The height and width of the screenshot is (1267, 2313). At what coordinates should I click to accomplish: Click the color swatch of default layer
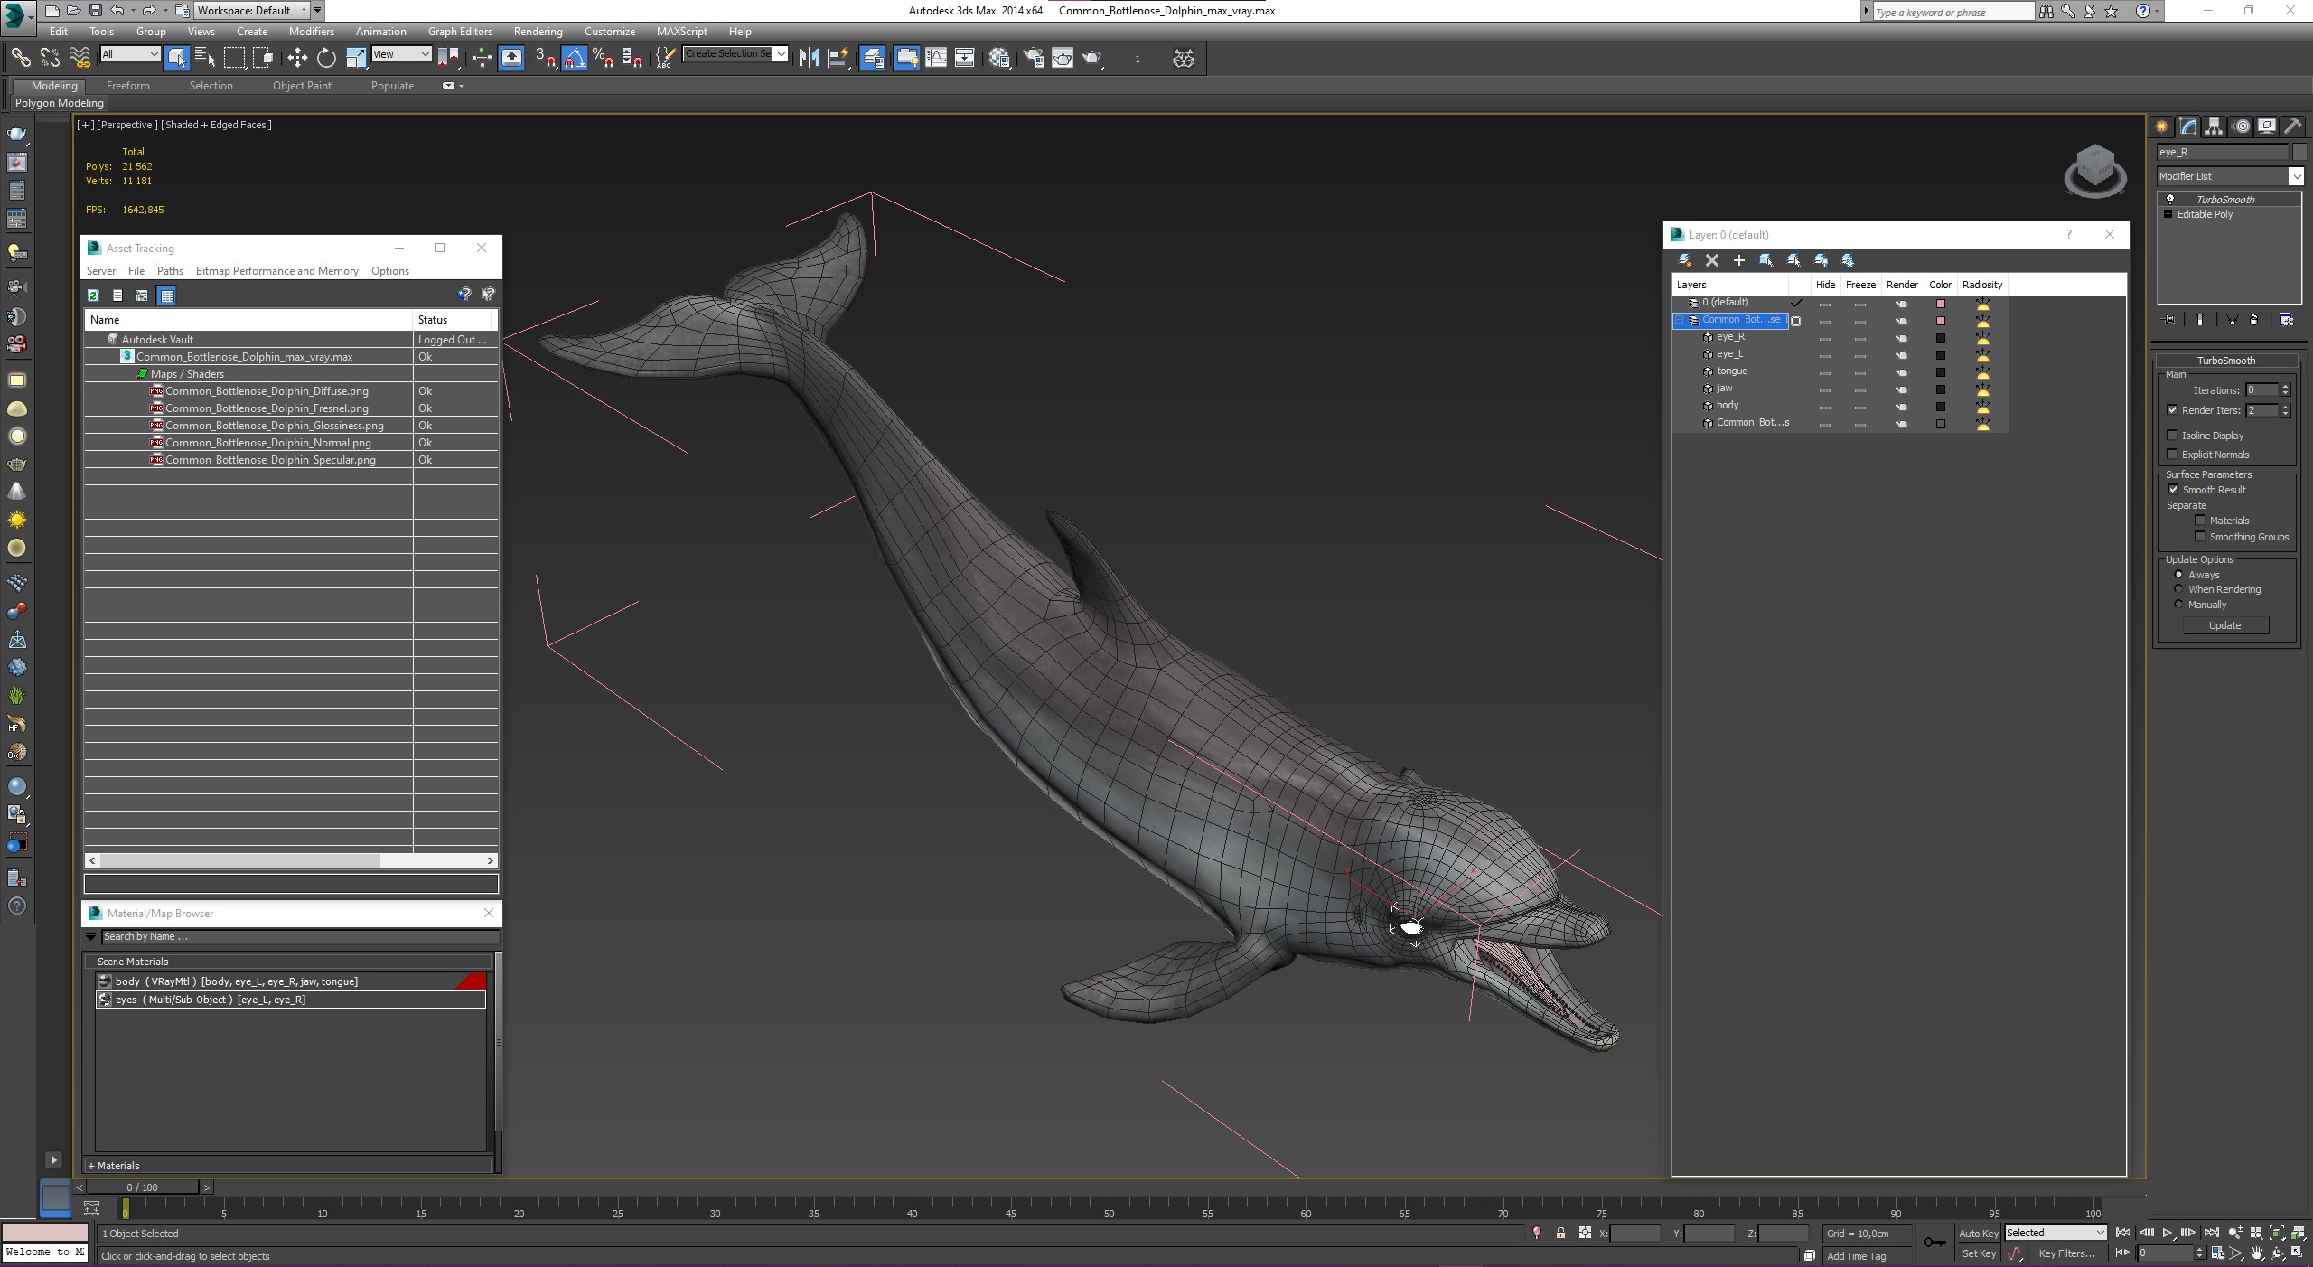coord(1940,304)
